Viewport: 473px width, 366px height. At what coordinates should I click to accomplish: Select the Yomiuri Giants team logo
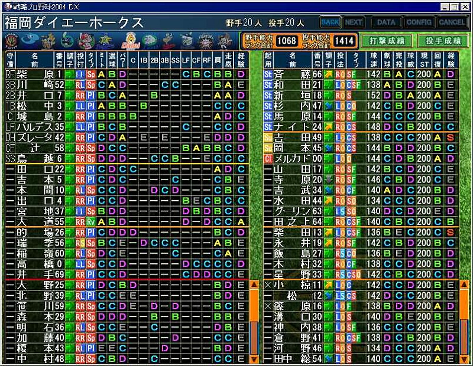click(x=48, y=41)
